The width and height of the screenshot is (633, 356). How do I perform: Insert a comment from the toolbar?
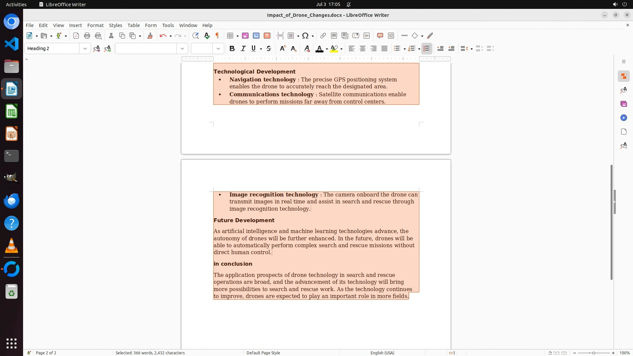pyautogui.click(x=380, y=36)
